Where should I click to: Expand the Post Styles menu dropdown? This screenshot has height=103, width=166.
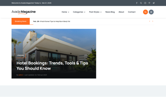pyautogui.click(x=95, y=12)
